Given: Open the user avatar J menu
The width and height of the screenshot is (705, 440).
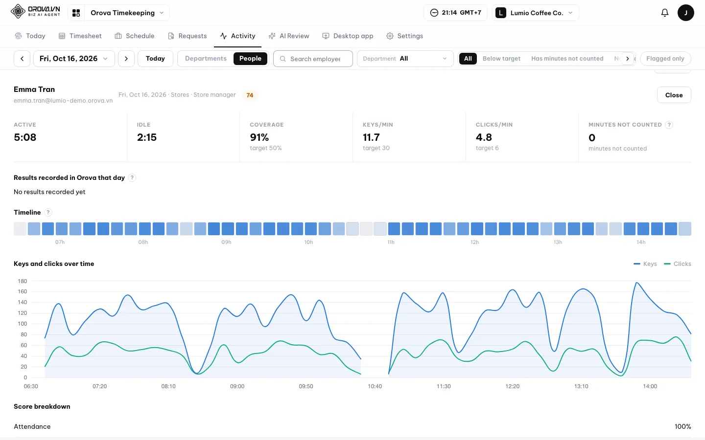Looking at the screenshot, I should (x=685, y=13).
